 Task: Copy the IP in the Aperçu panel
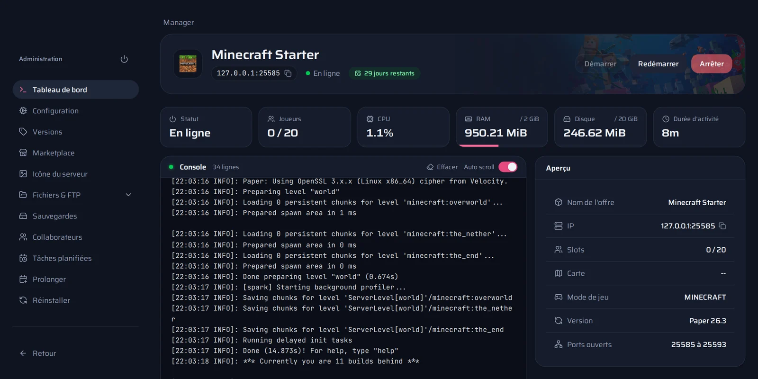(x=722, y=226)
